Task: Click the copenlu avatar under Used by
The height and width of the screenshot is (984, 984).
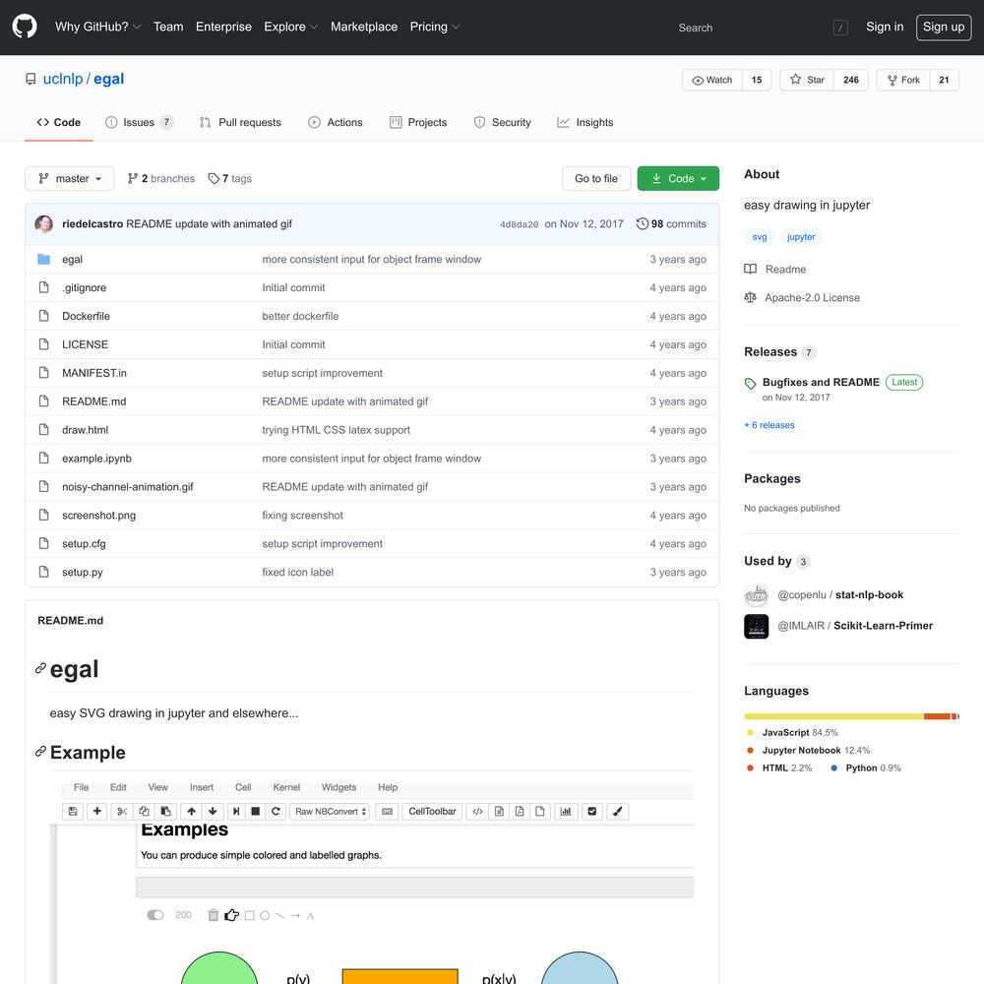Action: pos(756,595)
